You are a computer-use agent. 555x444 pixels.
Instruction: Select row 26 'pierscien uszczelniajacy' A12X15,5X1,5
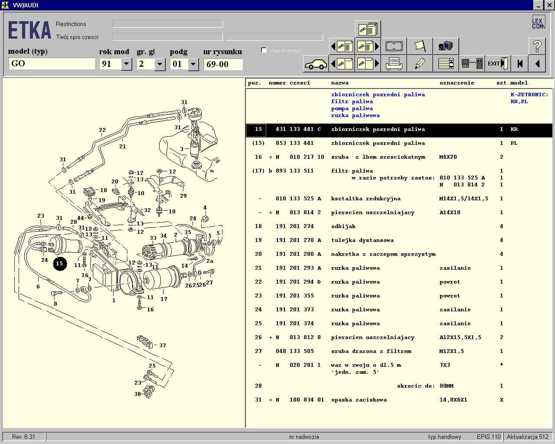click(x=399, y=337)
